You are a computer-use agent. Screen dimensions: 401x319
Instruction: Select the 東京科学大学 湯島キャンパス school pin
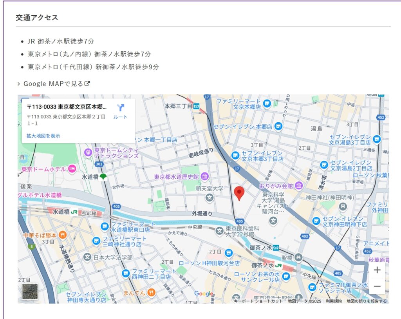(x=273, y=220)
